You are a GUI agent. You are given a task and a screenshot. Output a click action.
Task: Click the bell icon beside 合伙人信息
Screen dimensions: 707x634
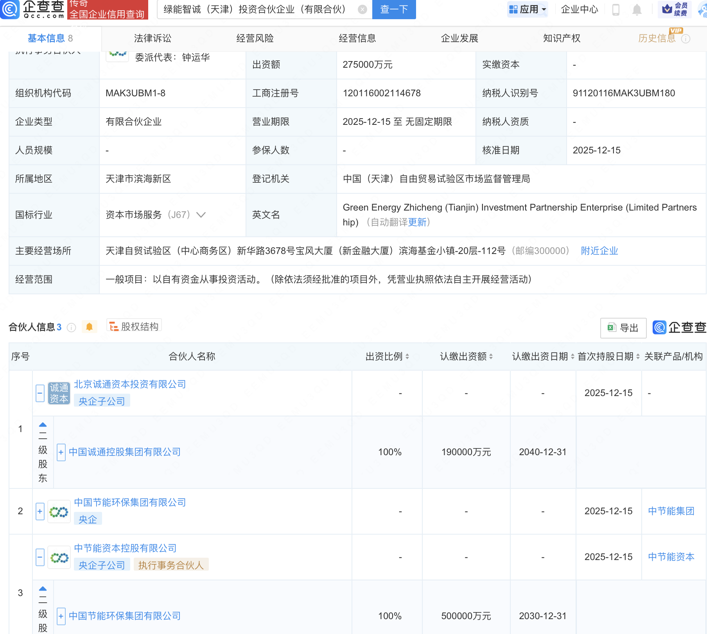click(89, 326)
